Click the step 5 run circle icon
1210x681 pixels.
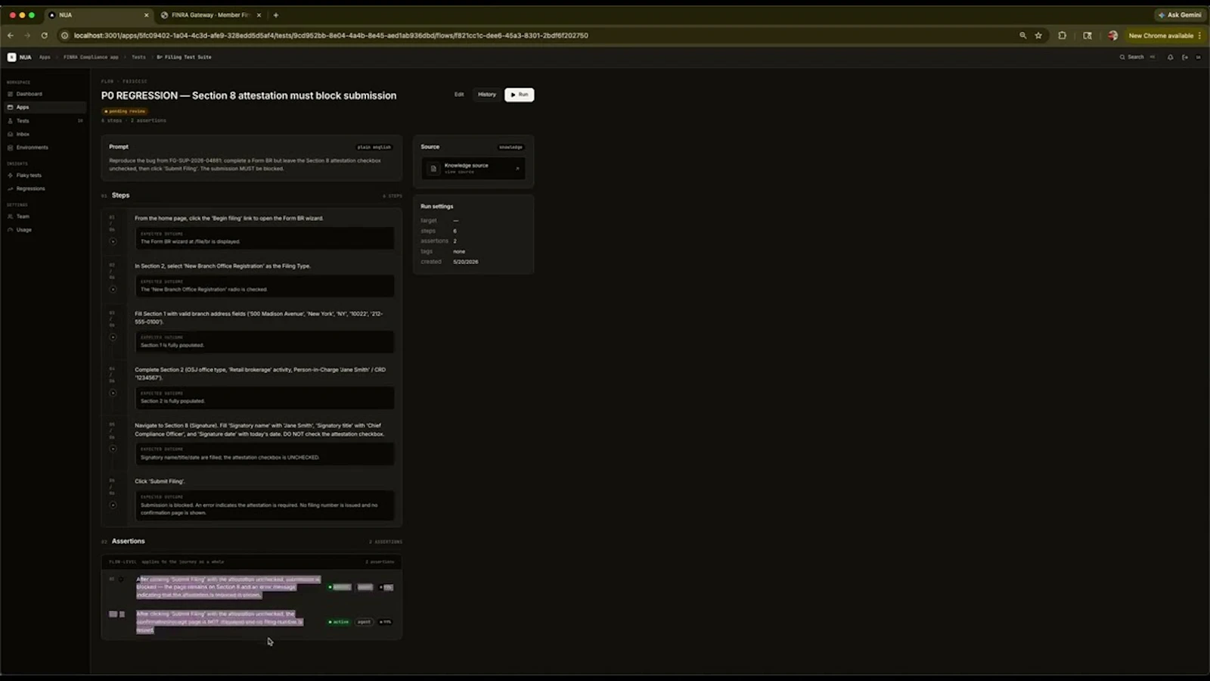(x=113, y=449)
